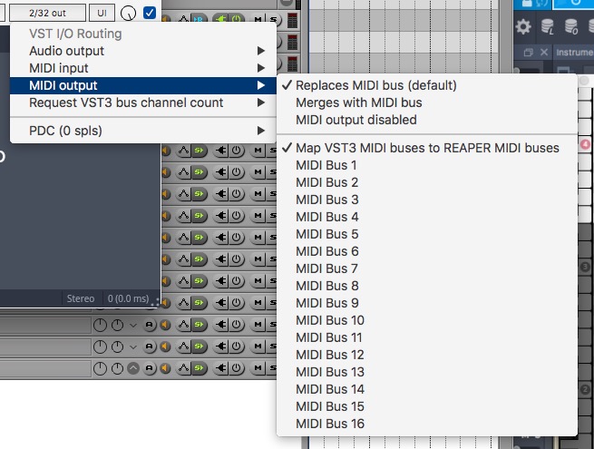This screenshot has width=594, height=449.
Task: Select the highlighted MIDI output entry
Action: [x=142, y=85]
